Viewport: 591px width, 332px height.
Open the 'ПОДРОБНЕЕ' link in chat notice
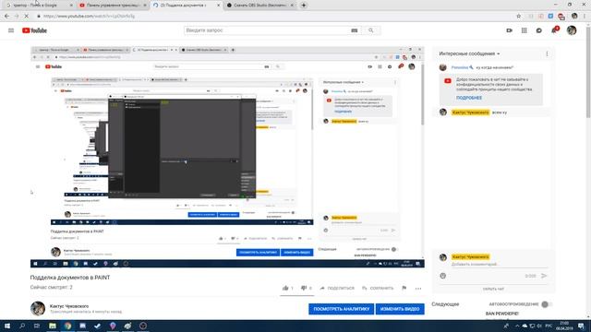click(468, 98)
